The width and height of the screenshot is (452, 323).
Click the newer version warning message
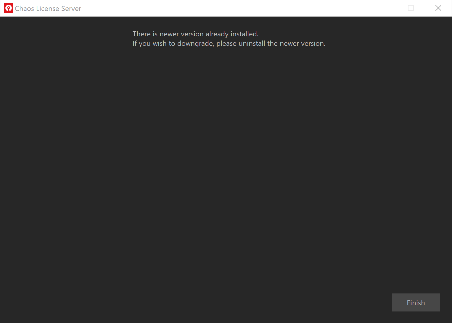pos(195,34)
